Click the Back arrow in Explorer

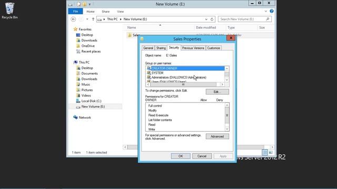point(73,19)
